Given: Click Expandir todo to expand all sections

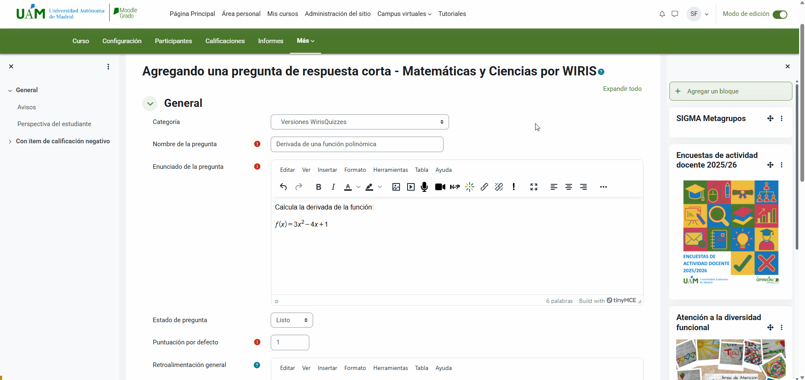Looking at the screenshot, I should coord(622,89).
